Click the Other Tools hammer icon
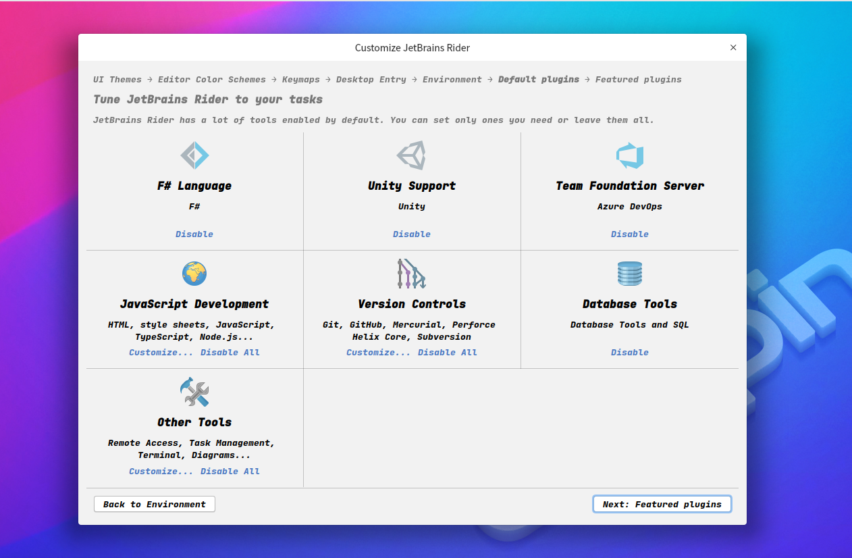The image size is (852, 558). pyautogui.click(x=194, y=392)
